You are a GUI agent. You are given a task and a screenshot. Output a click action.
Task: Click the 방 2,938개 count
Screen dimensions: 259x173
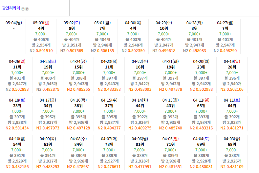(17, 123)
